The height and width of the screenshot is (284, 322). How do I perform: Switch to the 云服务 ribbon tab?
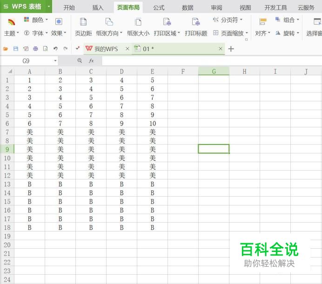click(306, 7)
